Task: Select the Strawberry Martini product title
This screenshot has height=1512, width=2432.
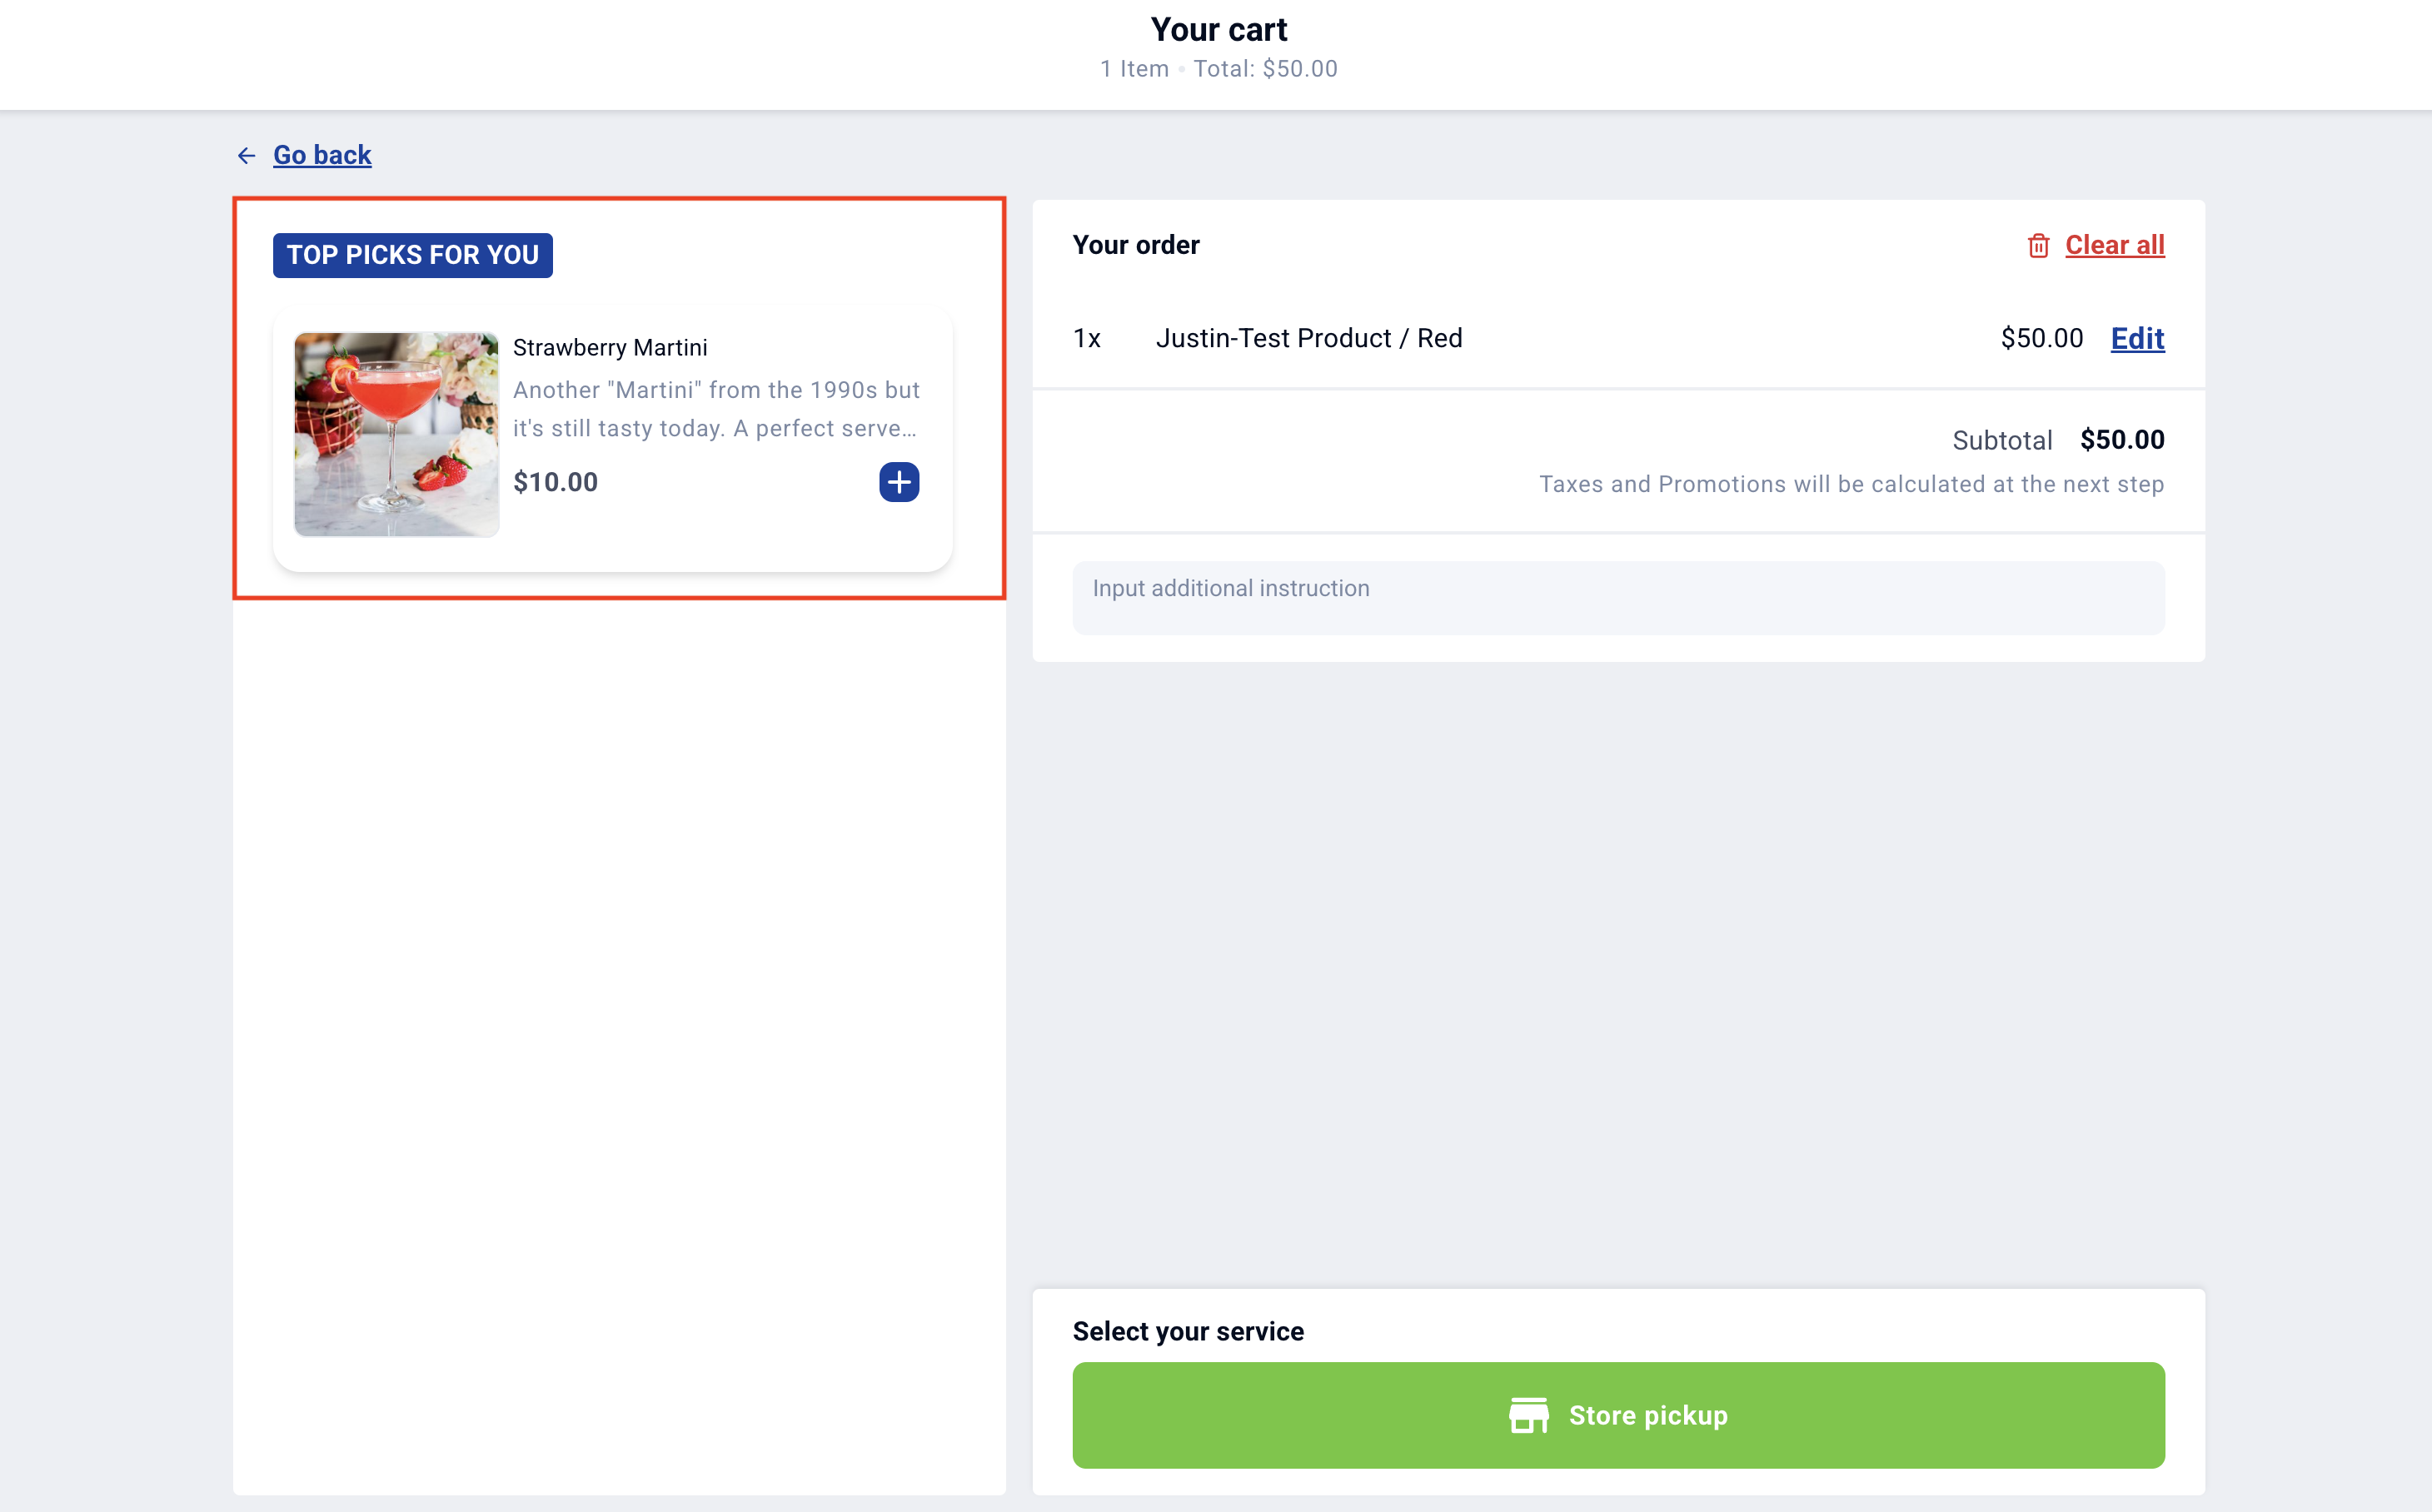Action: (610, 348)
